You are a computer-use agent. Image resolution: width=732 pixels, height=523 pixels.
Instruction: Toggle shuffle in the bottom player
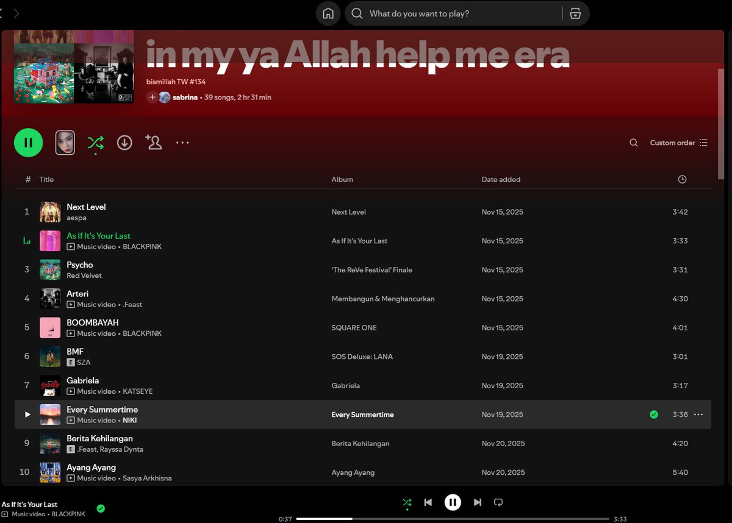pyautogui.click(x=407, y=502)
